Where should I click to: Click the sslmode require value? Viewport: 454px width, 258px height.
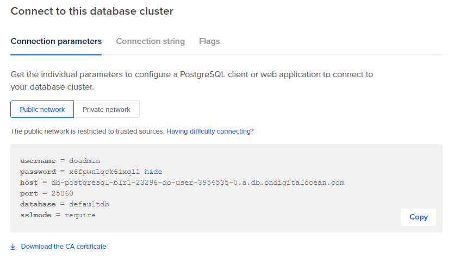click(80, 215)
